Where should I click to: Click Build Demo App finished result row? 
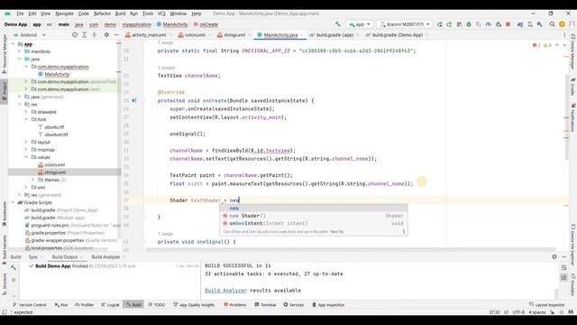[82, 265]
